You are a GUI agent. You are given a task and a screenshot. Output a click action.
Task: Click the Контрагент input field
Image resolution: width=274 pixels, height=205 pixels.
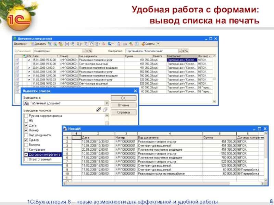tap(152, 51)
